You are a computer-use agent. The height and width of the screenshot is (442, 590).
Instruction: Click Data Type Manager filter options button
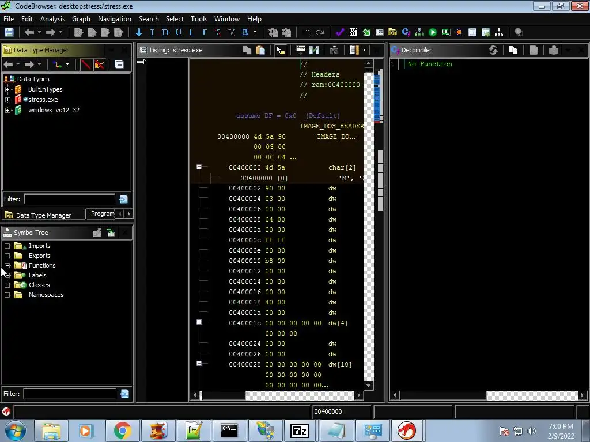tap(123, 199)
